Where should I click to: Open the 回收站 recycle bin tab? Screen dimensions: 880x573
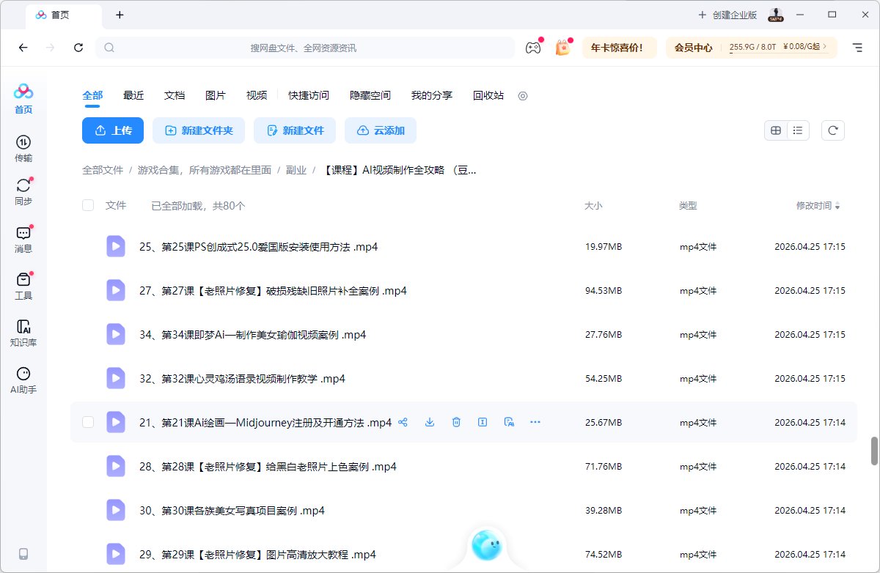tap(488, 95)
